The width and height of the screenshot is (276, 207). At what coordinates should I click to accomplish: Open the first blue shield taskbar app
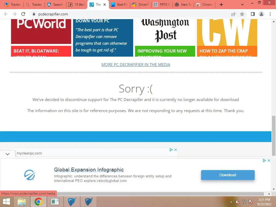72,202
